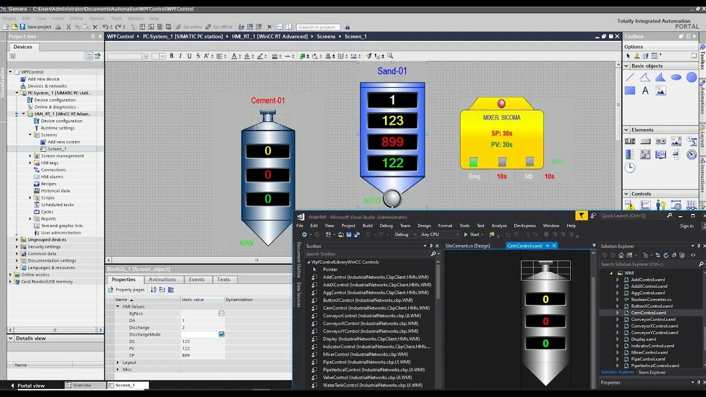This screenshot has height=397, width=706.
Task: Select the Line tool in Basic objects
Action: pos(630,77)
